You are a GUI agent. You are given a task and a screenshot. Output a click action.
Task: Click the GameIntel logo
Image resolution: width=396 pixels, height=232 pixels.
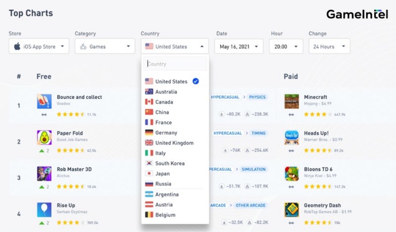tap(357, 14)
